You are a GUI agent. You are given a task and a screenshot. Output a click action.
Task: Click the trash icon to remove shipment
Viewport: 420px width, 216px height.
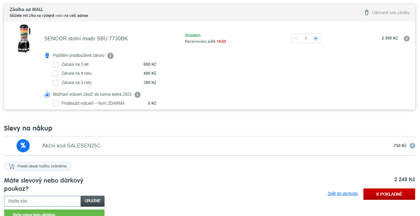click(x=367, y=12)
